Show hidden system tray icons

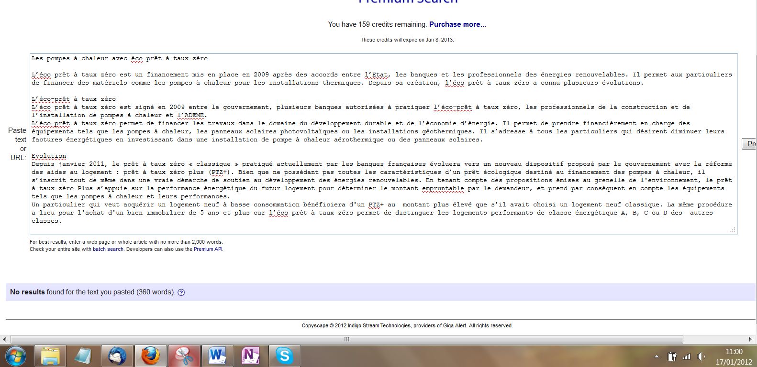(x=657, y=356)
